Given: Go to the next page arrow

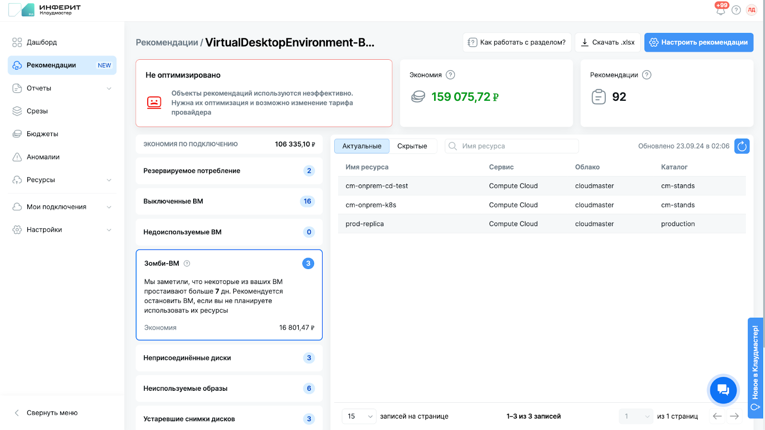Looking at the screenshot, I should (x=734, y=416).
